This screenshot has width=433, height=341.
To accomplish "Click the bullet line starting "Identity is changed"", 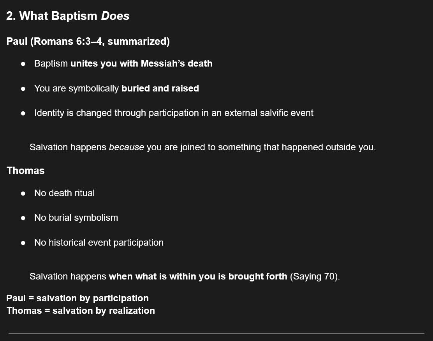I will (x=174, y=113).
